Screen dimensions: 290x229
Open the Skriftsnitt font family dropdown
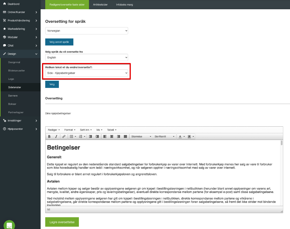pyautogui.click(x=164, y=137)
